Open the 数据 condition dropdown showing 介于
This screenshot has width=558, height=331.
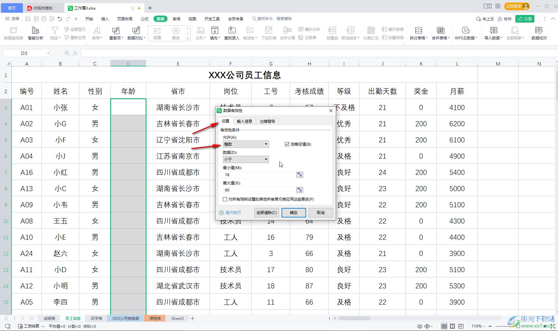tap(246, 159)
